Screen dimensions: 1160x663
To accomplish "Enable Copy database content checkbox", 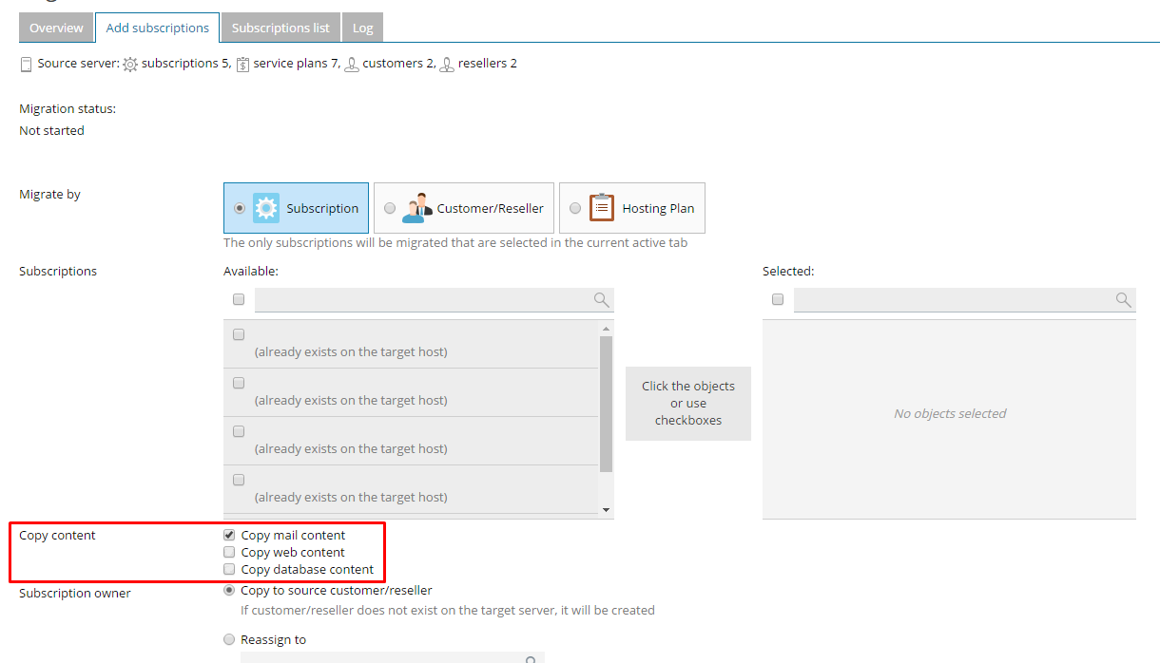I will tap(229, 570).
